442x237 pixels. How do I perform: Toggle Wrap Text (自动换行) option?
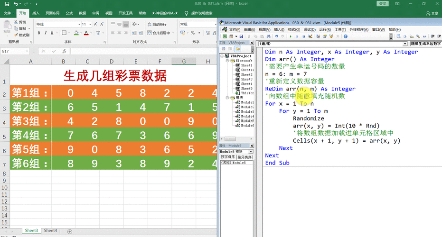pyautogui.click(x=157, y=24)
